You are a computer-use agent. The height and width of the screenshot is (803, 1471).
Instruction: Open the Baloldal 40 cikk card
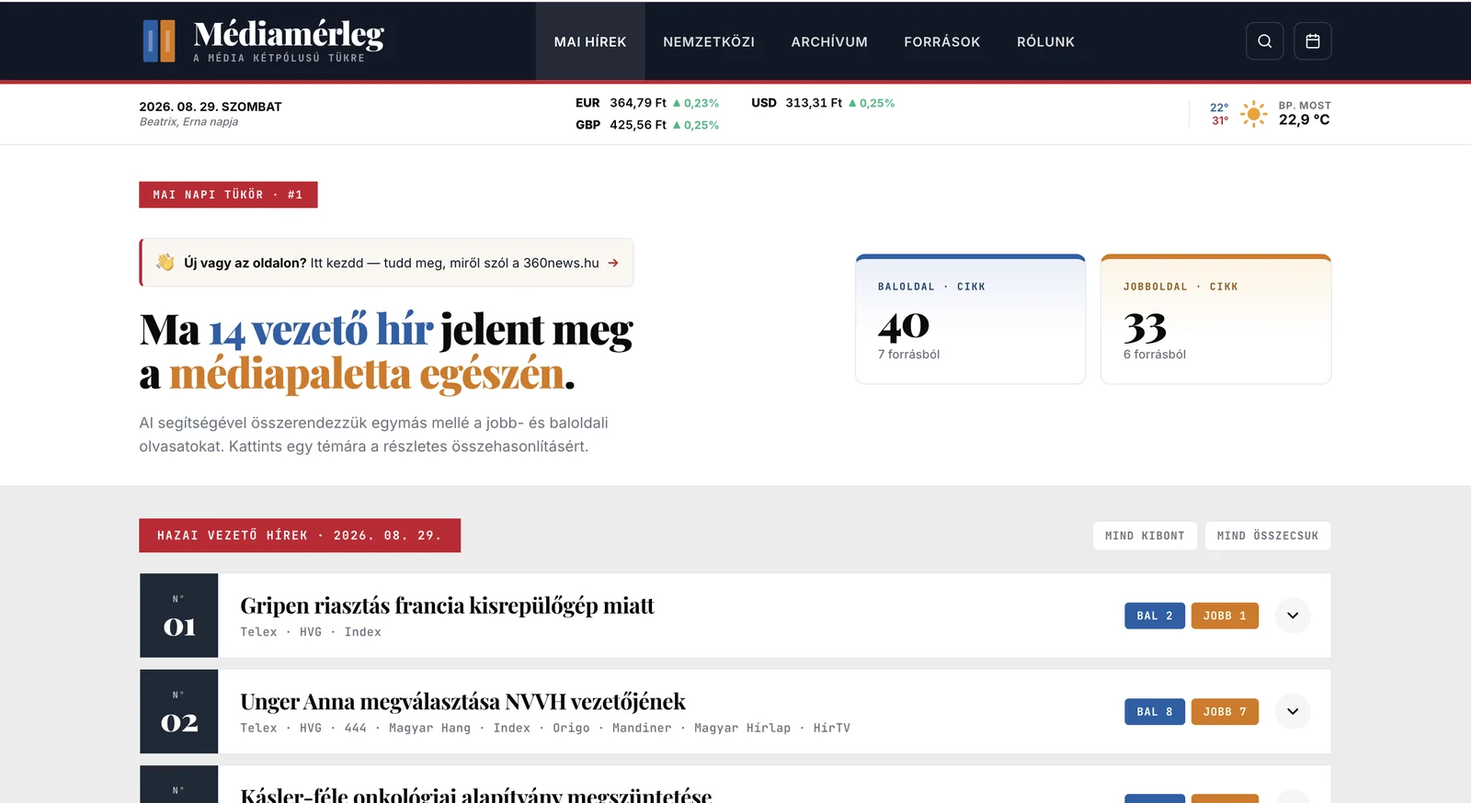970,319
